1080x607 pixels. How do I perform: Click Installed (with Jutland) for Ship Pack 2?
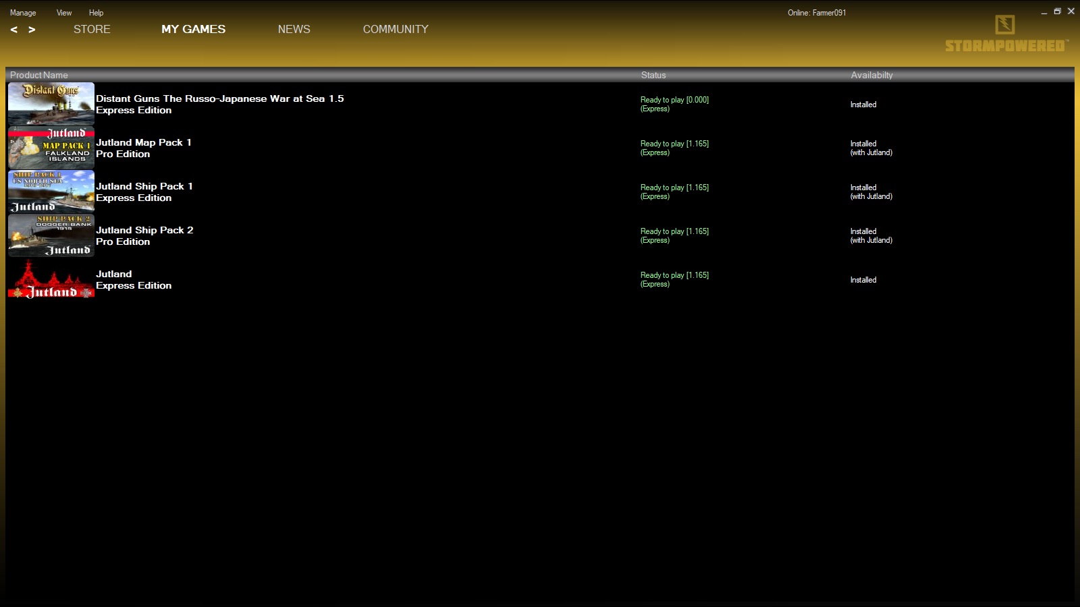tap(871, 235)
